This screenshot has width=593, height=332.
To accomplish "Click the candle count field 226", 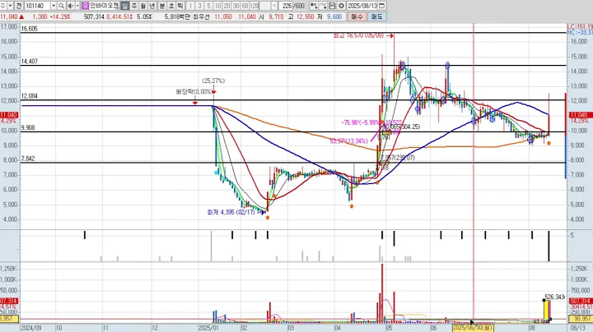I will tap(287, 6).
